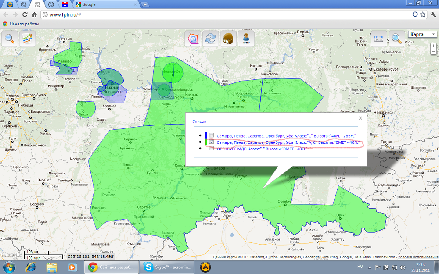The height and width of the screenshot is (274, 439).
Task: Expand the Карта map type dropdown
Action: click(422, 34)
